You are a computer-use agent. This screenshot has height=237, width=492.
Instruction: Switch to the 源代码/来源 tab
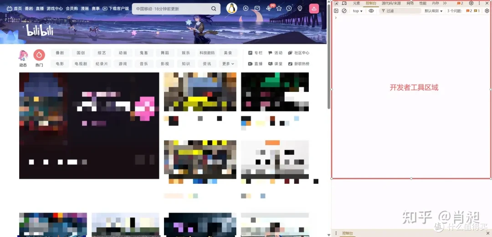[x=391, y=3]
